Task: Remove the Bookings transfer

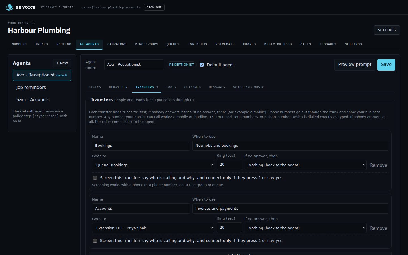Action: (379, 165)
